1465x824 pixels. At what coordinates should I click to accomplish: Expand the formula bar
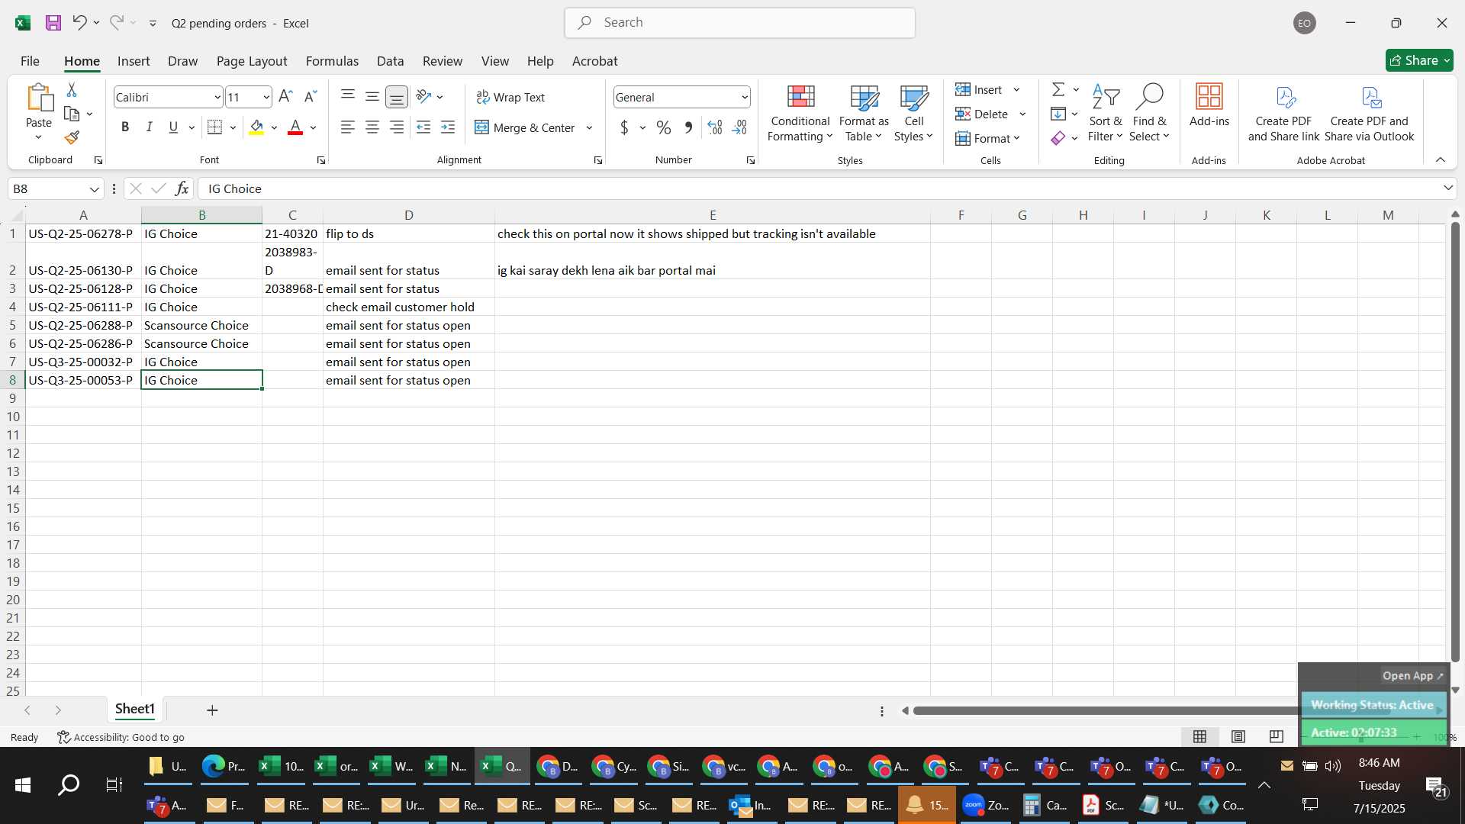click(1448, 188)
